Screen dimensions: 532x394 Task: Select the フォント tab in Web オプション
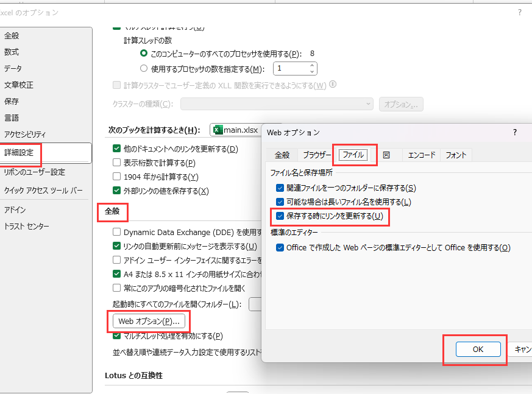[456, 155]
